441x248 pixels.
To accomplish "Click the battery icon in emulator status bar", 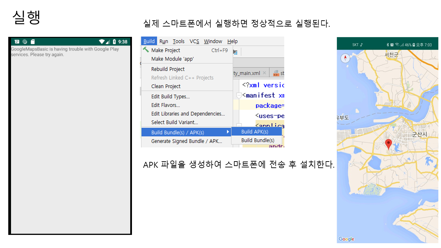I will coord(114,42).
